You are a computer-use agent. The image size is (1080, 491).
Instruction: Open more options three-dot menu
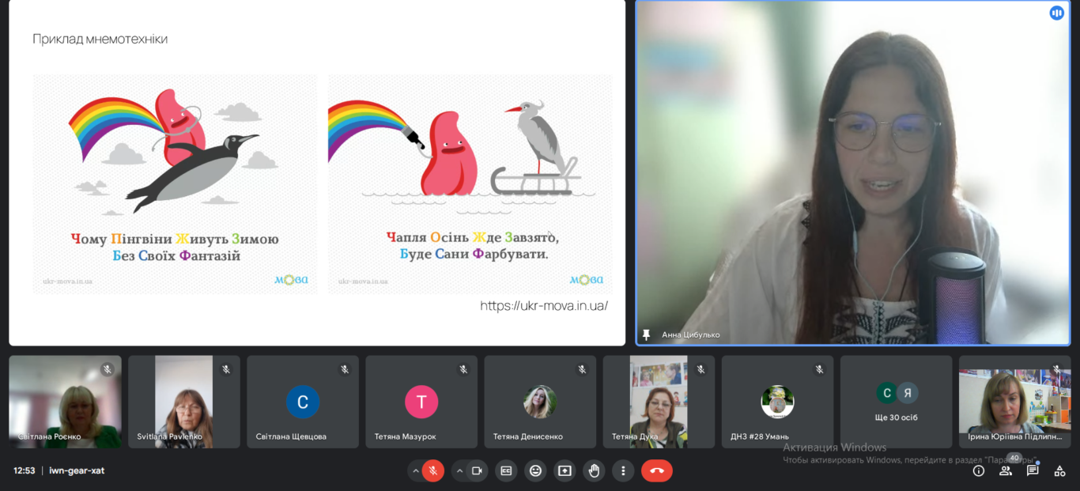[x=623, y=470]
